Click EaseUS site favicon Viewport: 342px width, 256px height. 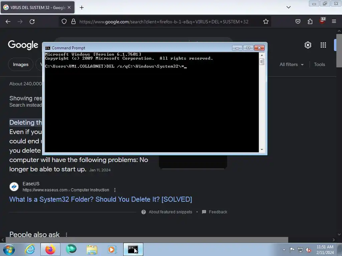coord(14,187)
